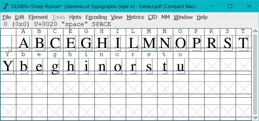The width and height of the screenshot is (259, 121).
Task: Select the lowercase h glyph
Action: click(71, 66)
